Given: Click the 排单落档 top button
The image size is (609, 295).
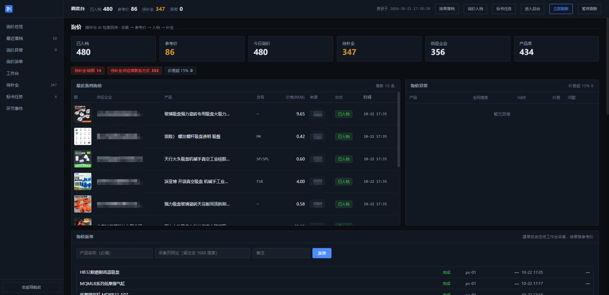Looking at the screenshot, I should click(x=447, y=9).
